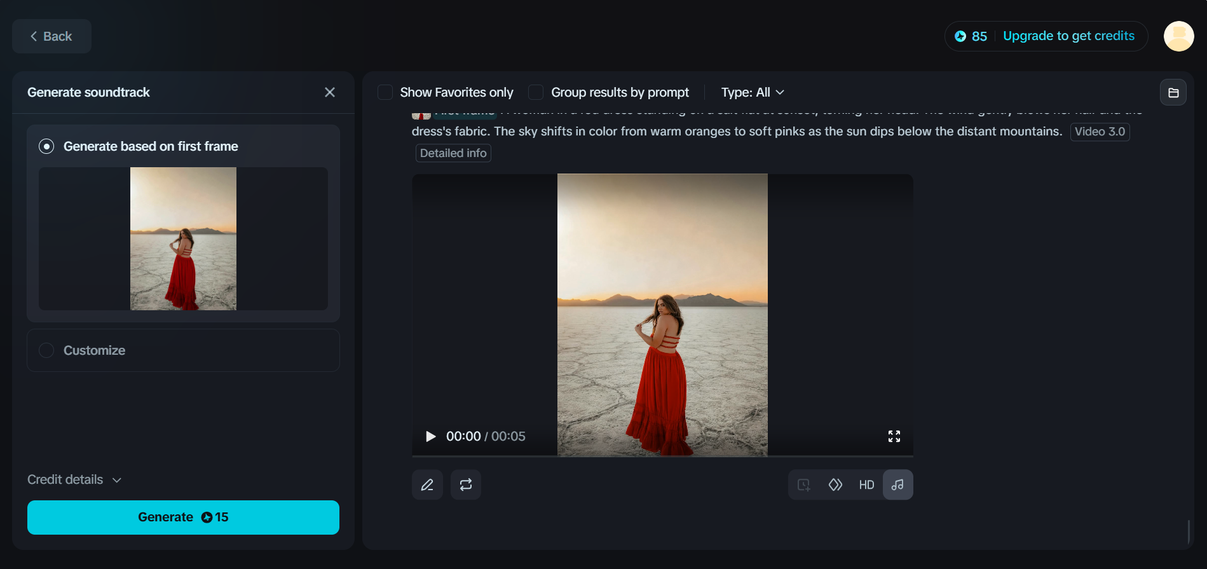Enable Show Favorites only checkbox
1207x569 pixels.
(385, 92)
